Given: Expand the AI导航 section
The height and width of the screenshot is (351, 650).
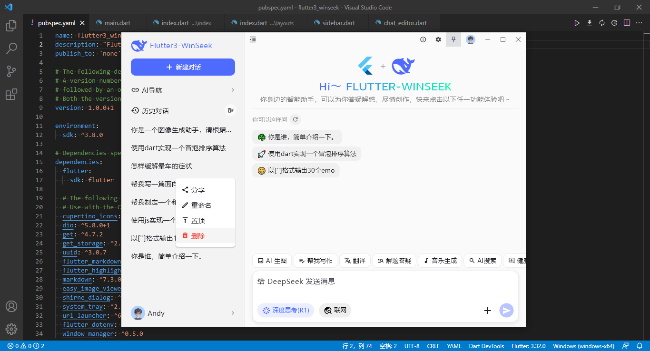Looking at the screenshot, I should coord(183,89).
